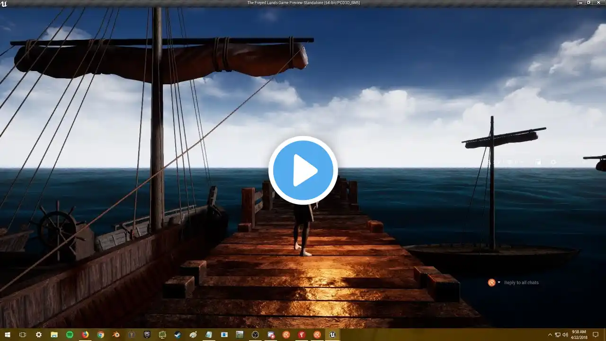Open the Windows Start menu
The image size is (606, 341).
[8, 335]
